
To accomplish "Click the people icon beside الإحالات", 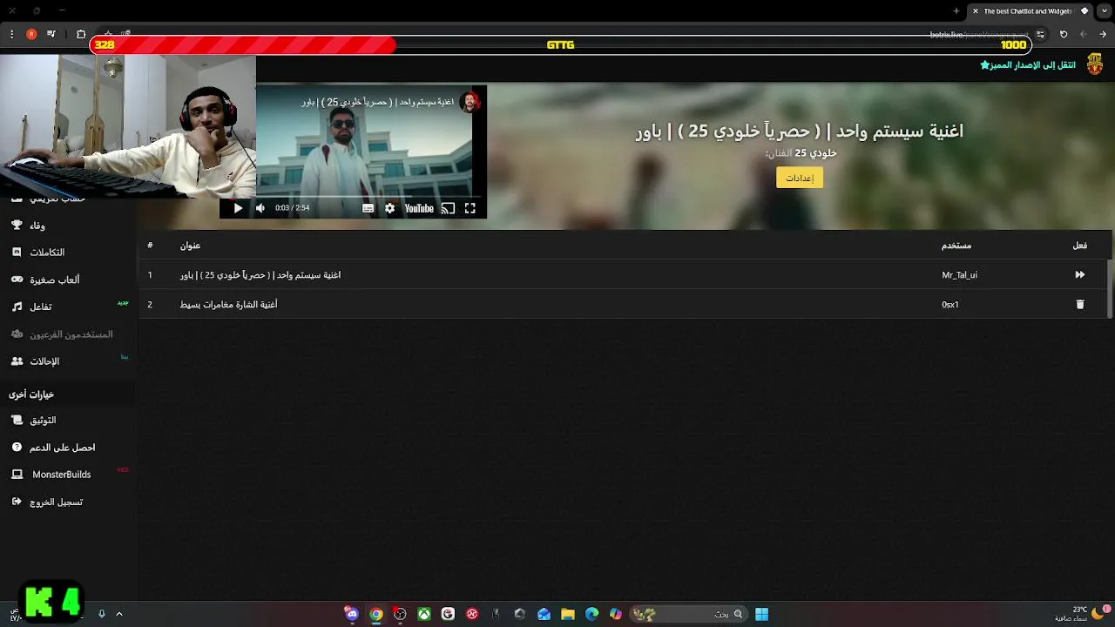I will 17,361.
